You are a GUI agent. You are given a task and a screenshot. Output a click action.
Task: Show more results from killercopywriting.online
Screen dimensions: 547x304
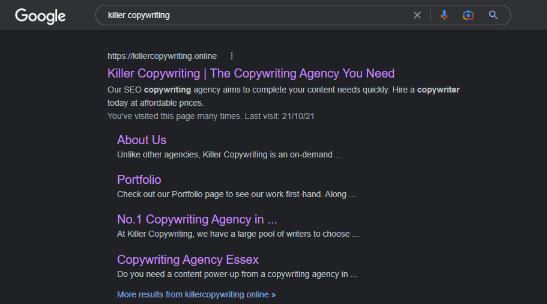pos(196,294)
